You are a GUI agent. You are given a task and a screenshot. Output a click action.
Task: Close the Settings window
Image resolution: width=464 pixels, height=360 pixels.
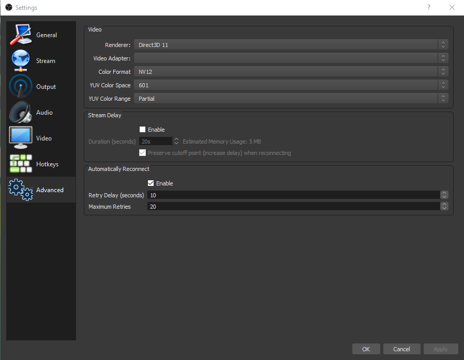pos(452,7)
